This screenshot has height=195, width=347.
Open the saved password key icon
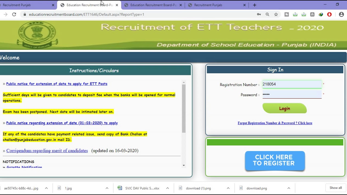[x=259, y=14]
